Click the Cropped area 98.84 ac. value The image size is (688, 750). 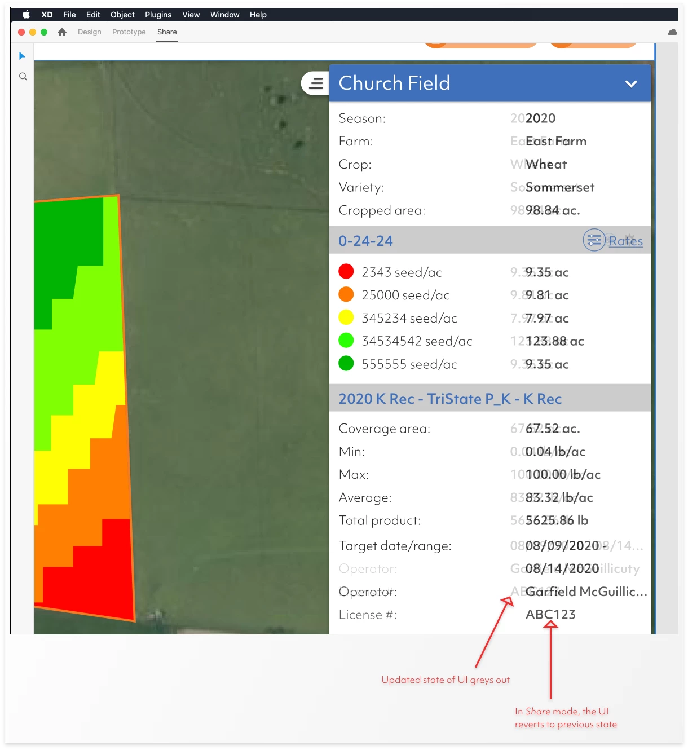(553, 210)
